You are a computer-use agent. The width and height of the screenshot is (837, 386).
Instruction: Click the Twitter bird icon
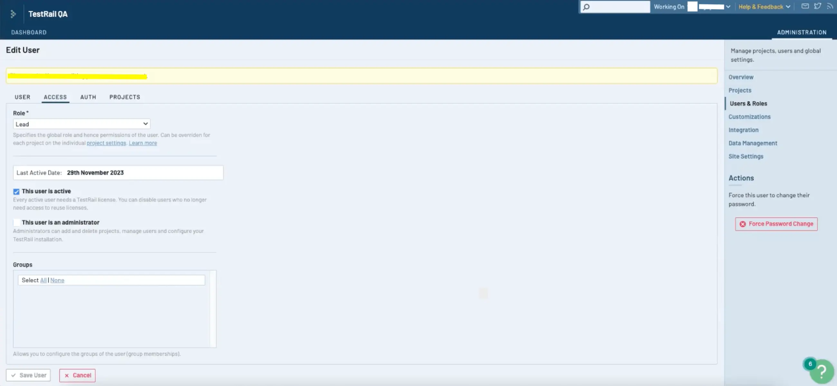click(817, 6)
